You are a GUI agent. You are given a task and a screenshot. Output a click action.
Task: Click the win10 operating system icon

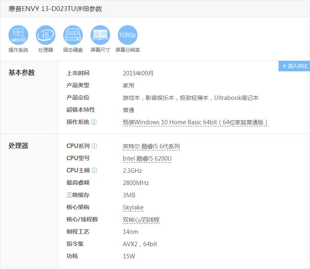[18, 35]
